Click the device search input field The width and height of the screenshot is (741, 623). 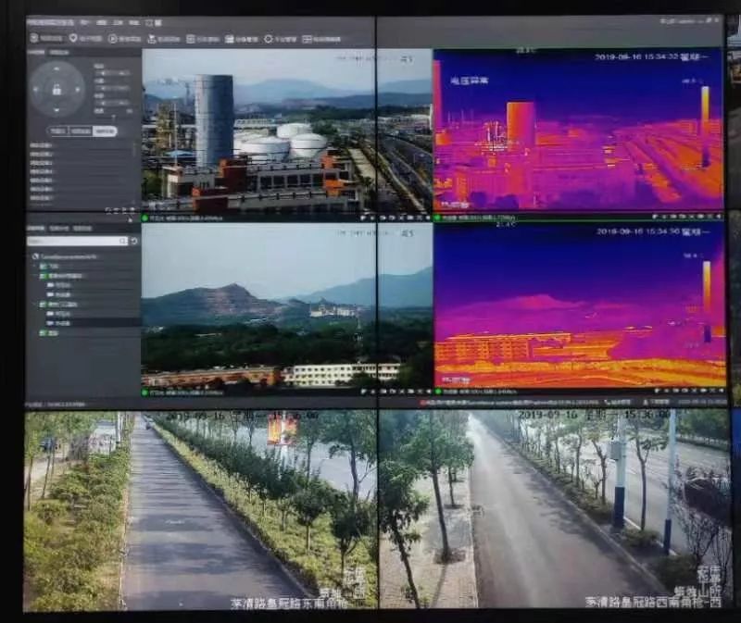pos(76,241)
